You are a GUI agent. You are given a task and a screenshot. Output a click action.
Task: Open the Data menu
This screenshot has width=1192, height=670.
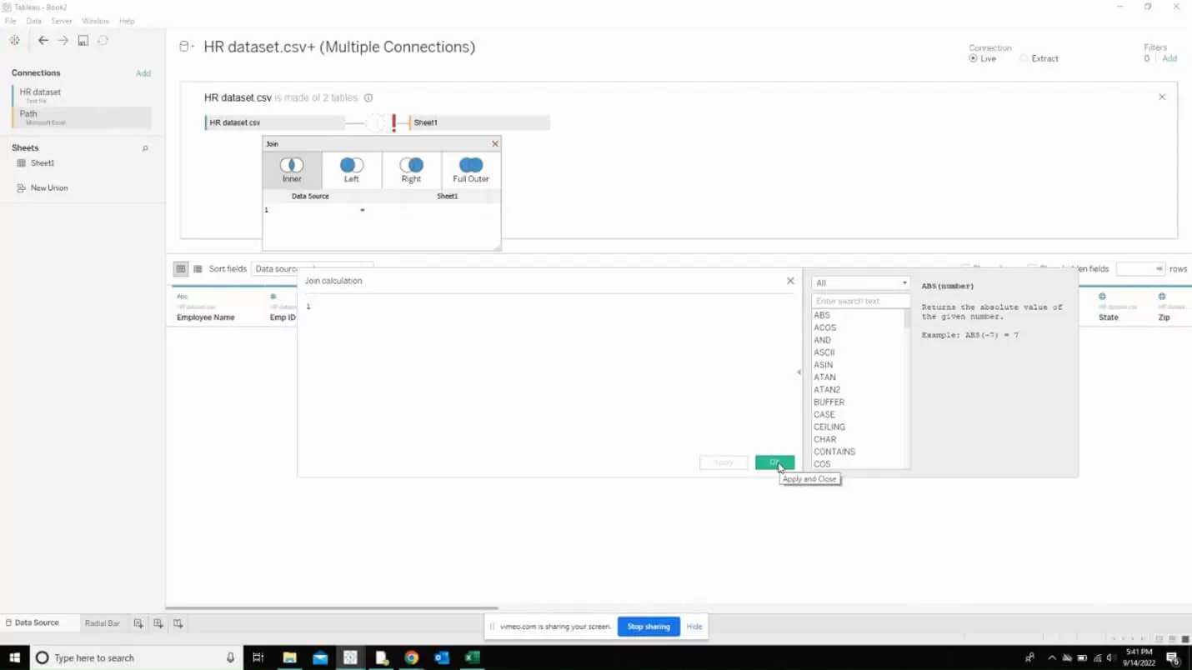33,21
